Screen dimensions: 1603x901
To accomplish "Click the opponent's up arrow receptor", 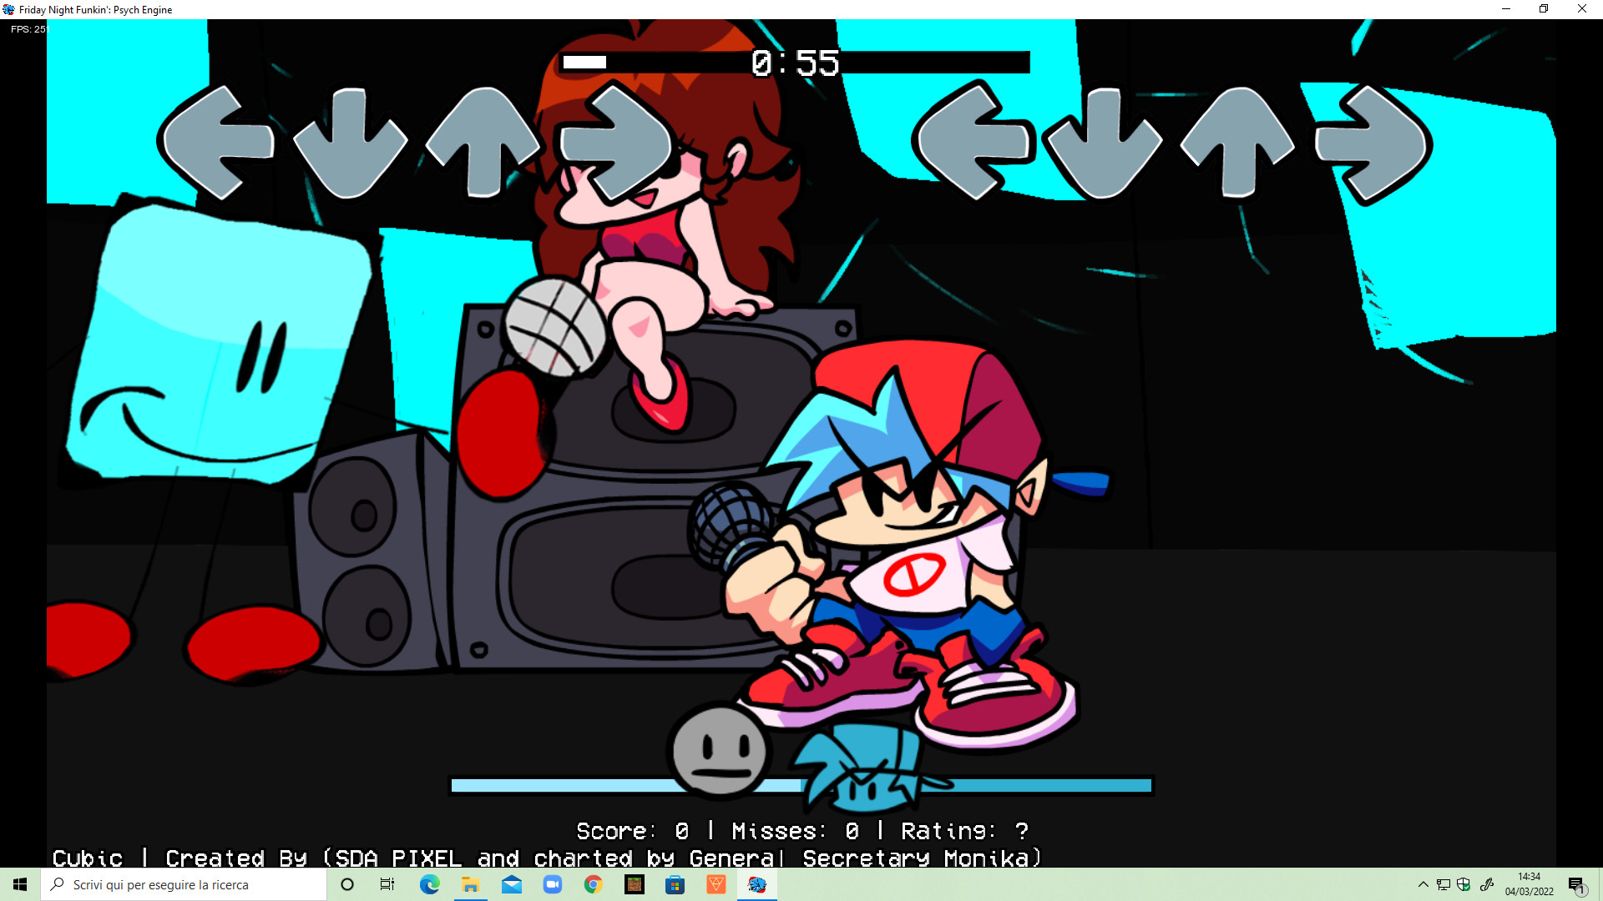I will [483, 142].
